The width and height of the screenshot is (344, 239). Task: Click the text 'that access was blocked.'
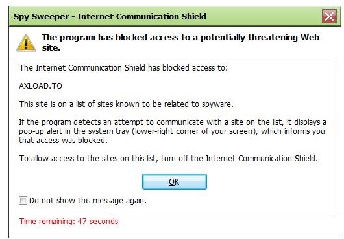63,141
